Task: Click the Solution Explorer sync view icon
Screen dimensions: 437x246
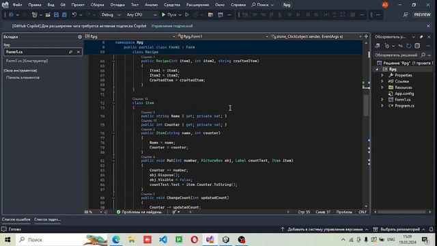Action: 378,46
